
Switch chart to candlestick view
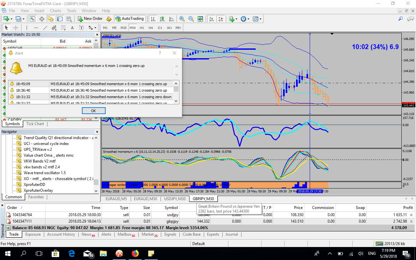pos(162,19)
